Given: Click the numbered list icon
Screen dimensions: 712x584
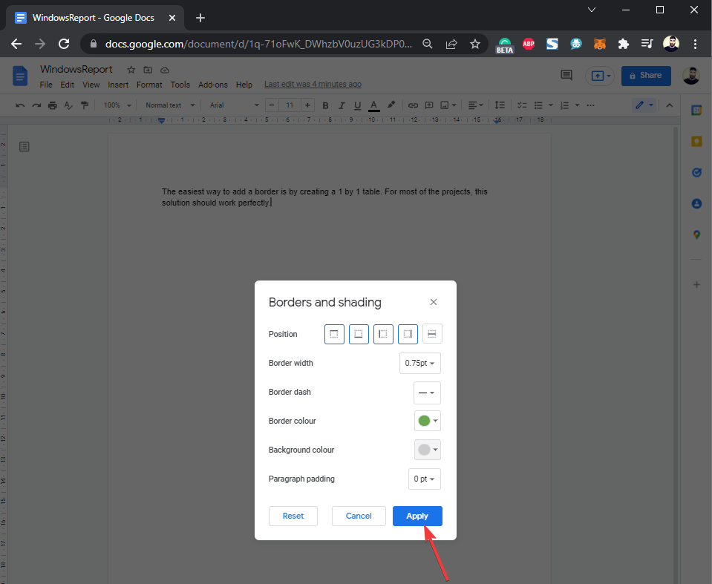Looking at the screenshot, I should [565, 105].
